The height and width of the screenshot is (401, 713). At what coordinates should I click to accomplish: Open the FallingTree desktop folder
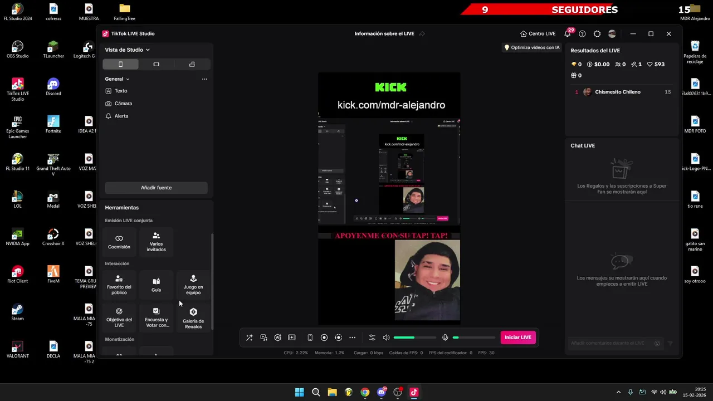[125, 12]
